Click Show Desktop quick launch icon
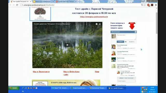 coord(26,88)
